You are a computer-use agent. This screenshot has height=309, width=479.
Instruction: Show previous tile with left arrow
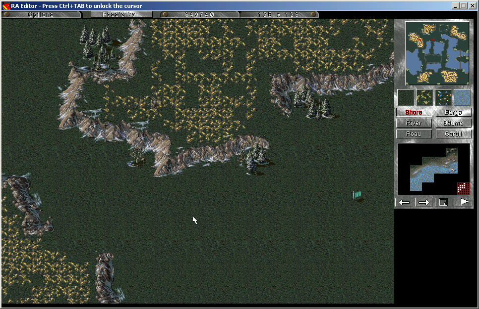point(405,202)
